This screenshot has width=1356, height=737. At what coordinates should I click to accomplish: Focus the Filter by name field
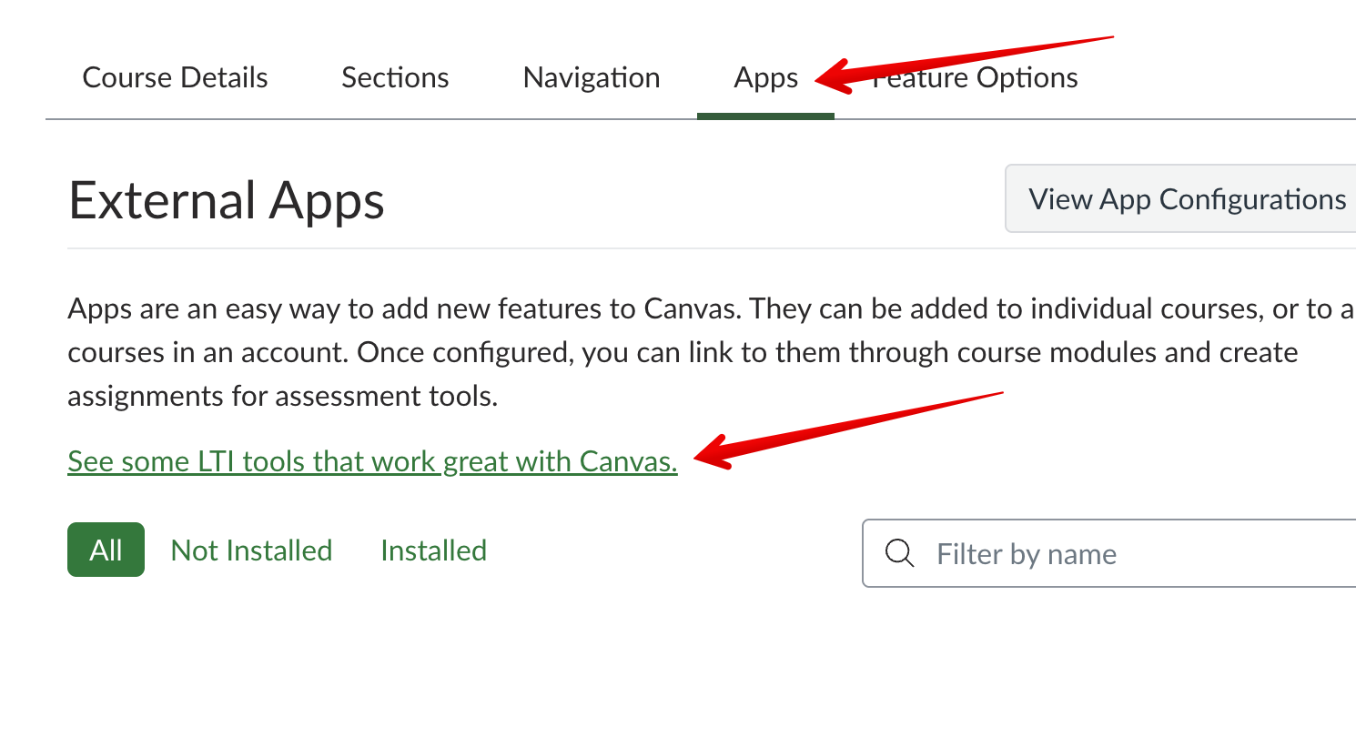pos(1138,553)
